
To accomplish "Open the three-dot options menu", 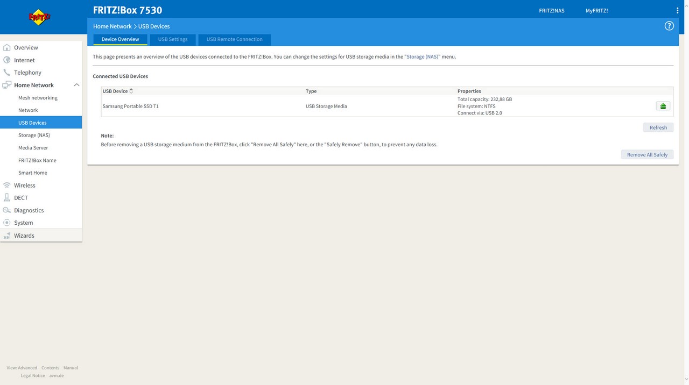I will click(677, 10).
